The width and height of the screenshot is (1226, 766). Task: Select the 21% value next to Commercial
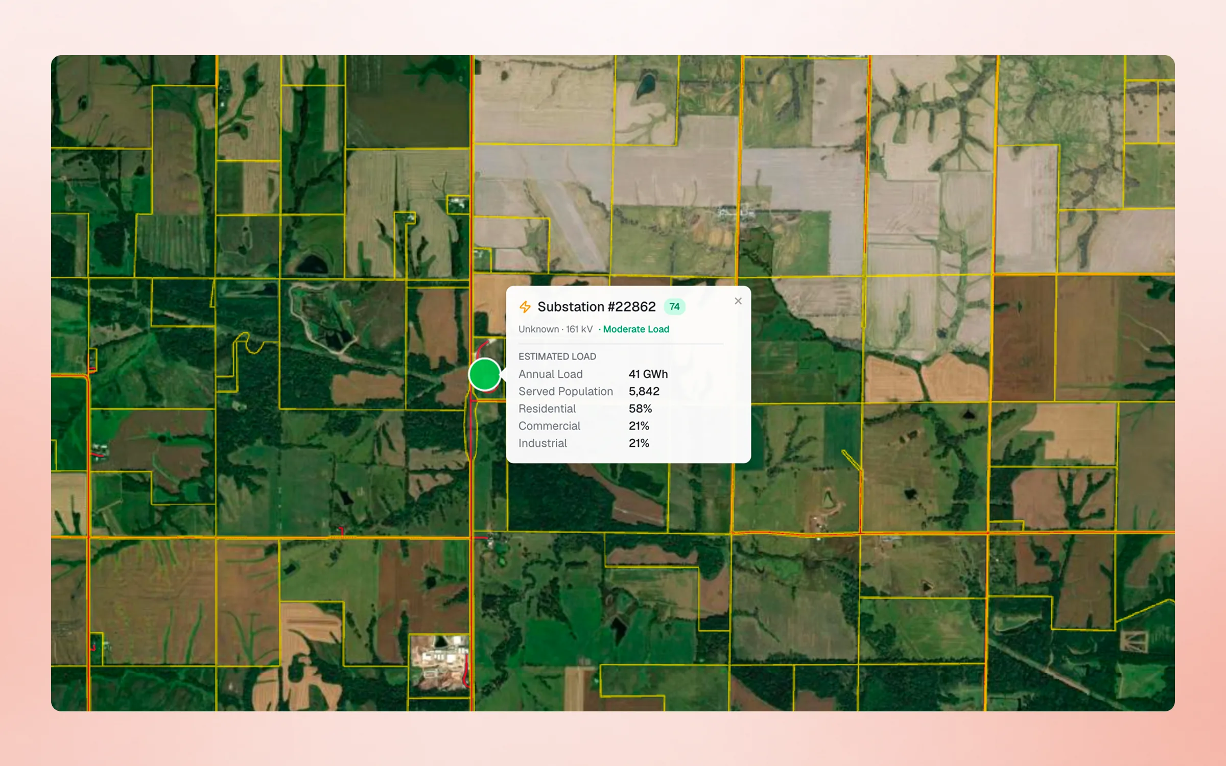tap(639, 426)
